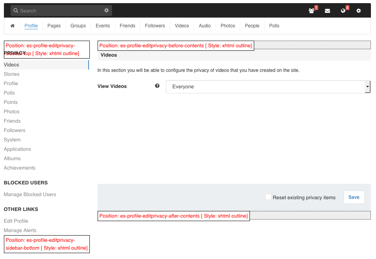Viewport: 376px width, 259px height.
Task: Open the Audio menu item
Action: coord(205,26)
